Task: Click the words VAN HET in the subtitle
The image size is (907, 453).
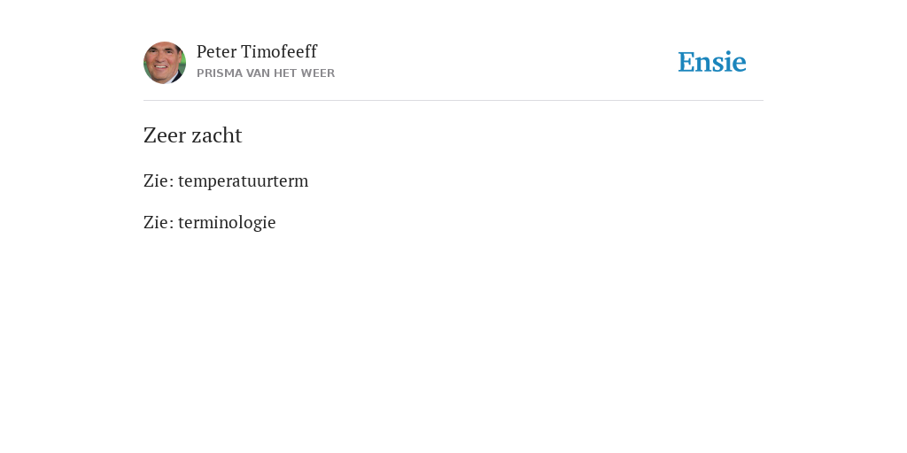Action: coord(272,73)
